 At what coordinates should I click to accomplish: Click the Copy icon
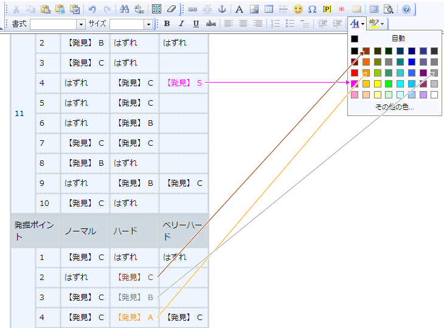click(30, 9)
